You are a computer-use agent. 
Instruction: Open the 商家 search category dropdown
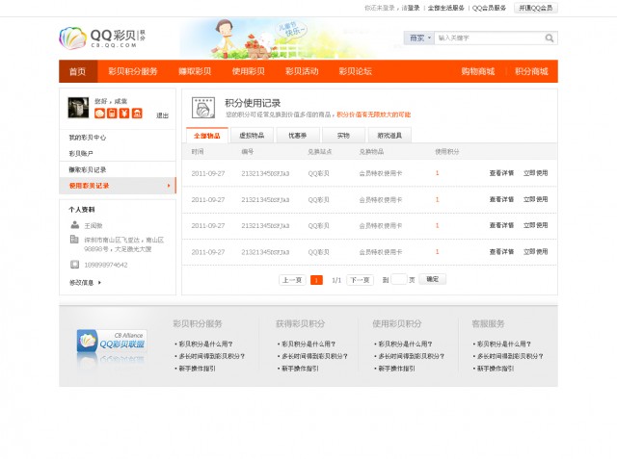(419, 38)
